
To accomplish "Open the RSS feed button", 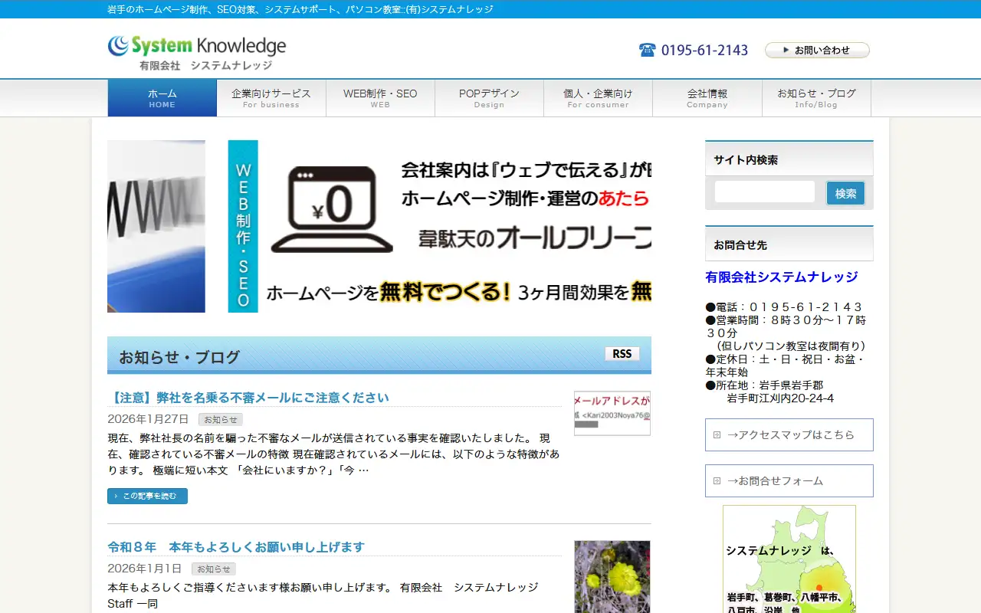I will tap(622, 353).
